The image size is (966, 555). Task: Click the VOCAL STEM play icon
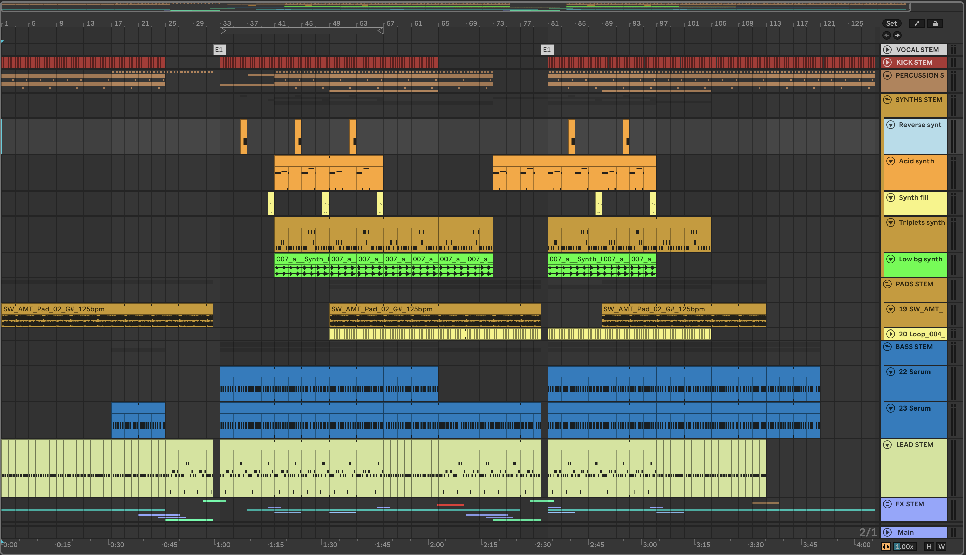click(x=887, y=50)
